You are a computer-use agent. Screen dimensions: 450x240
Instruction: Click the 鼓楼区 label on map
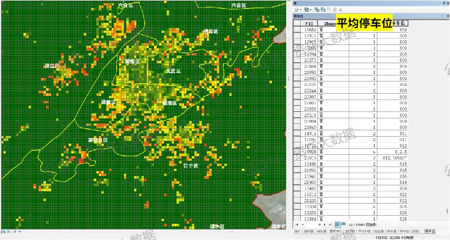click(133, 61)
